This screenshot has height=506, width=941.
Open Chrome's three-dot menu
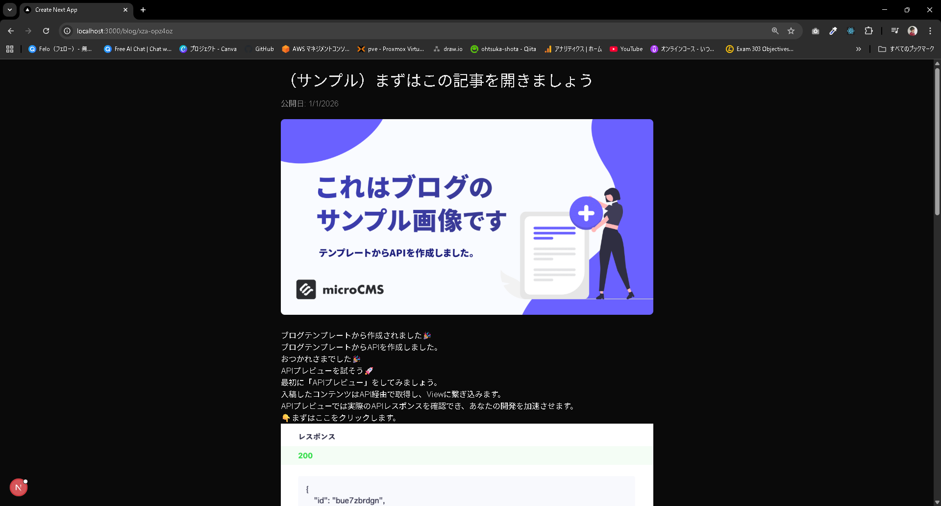click(930, 31)
